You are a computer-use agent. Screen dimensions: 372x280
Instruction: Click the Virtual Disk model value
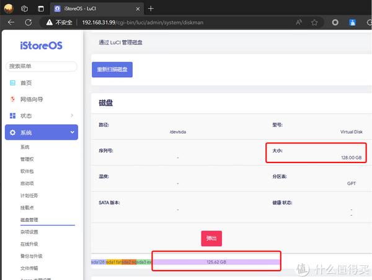coord(352,132)
